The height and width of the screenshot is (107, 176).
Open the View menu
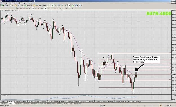[x=7, y=3]
